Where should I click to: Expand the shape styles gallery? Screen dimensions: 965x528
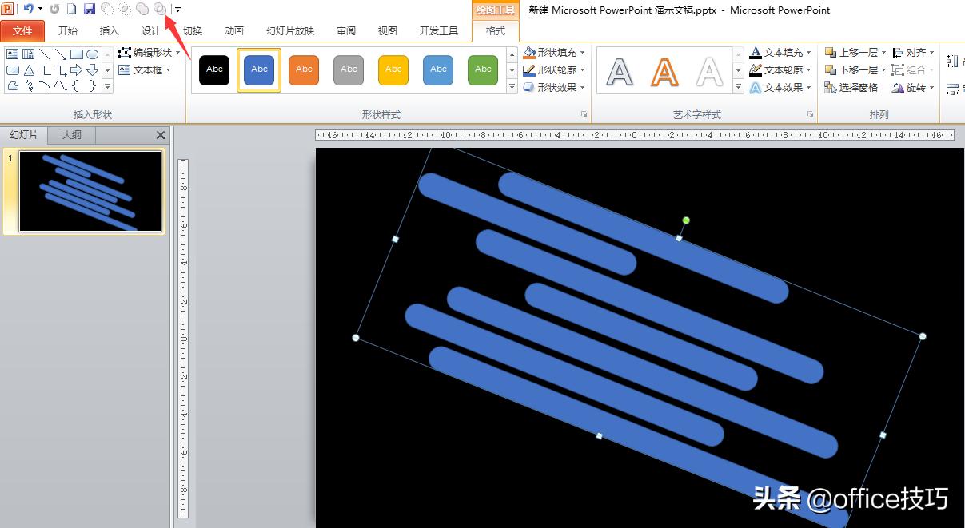[x=512, y=88]
